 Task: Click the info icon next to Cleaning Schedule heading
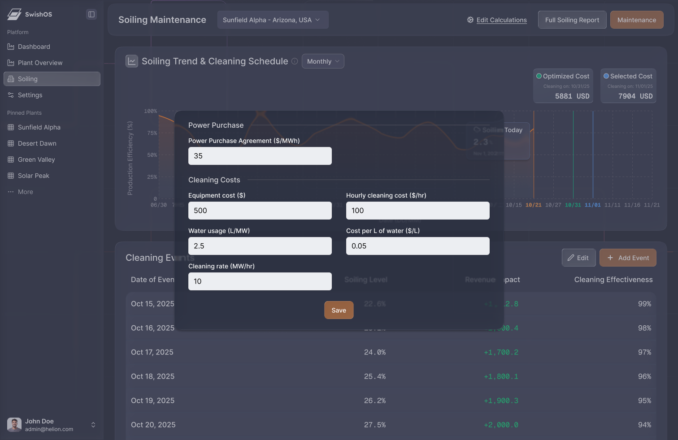point(295,61)
